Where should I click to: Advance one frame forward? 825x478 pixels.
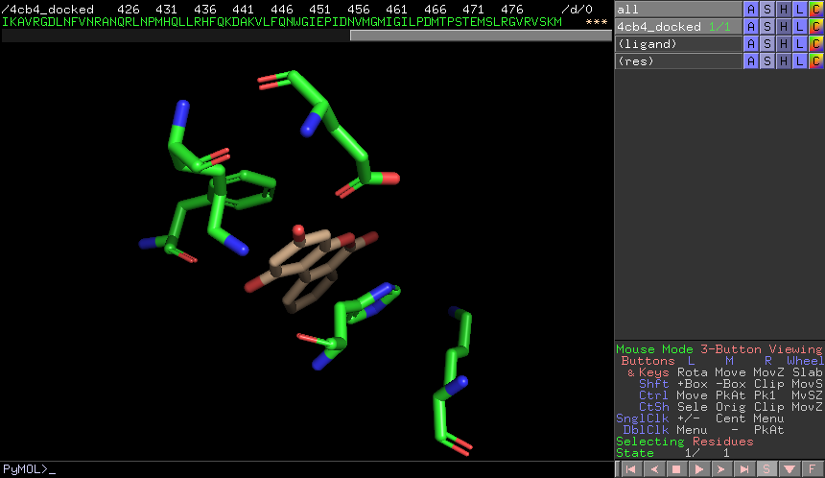coord(721,469)
